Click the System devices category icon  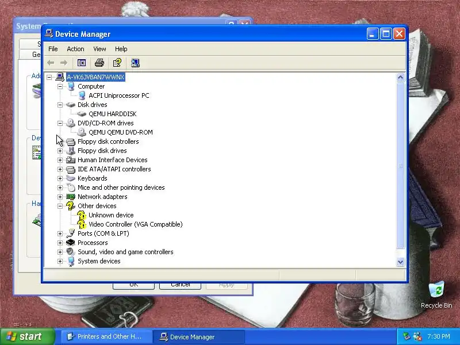coord(71,261)
